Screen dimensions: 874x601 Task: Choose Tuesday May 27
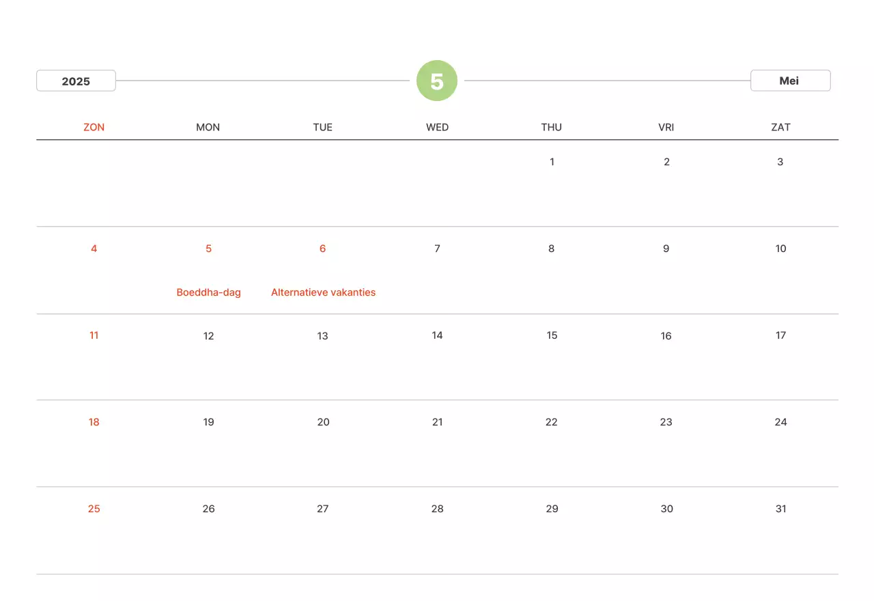click(x=323, y=509)
